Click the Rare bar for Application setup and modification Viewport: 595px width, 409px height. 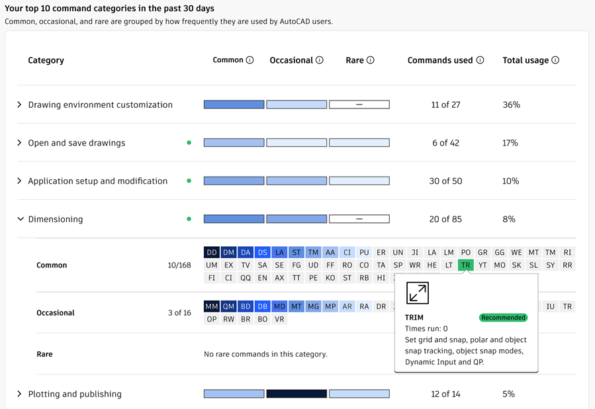point(359,181)
